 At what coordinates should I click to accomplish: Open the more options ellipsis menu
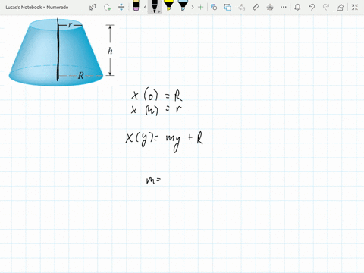pyautogui.click(x=284, y=7)
